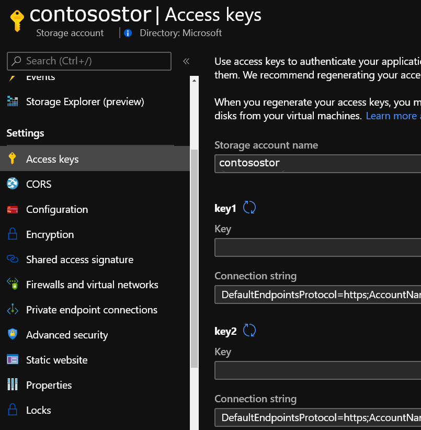This screenshot has width=421, height=430.
Task: Select the Configuration settings entry
Action: (x=56, y=209)
